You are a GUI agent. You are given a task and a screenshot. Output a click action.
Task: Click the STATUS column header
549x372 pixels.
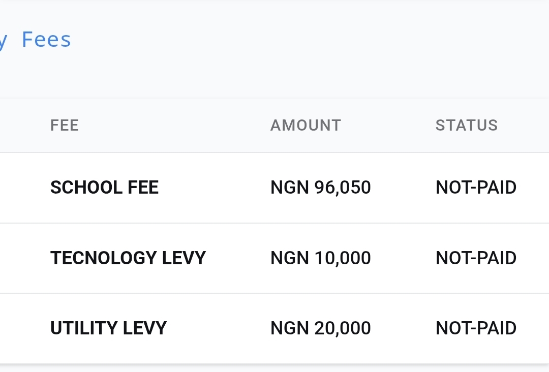point(466,125)
